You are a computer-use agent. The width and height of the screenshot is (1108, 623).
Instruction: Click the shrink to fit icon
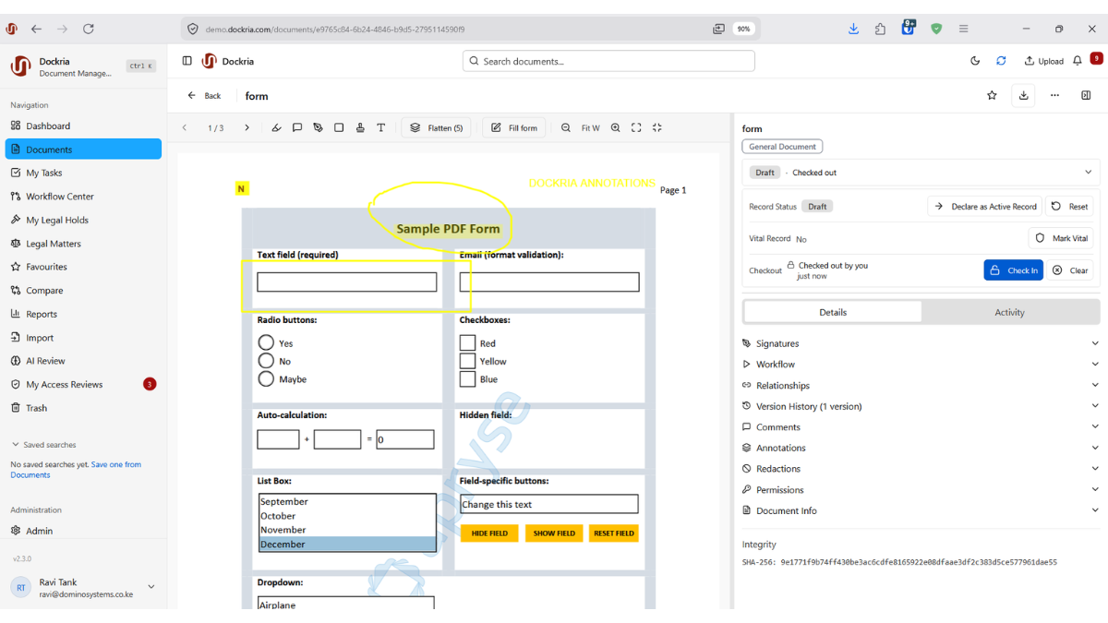pos(657,128)
